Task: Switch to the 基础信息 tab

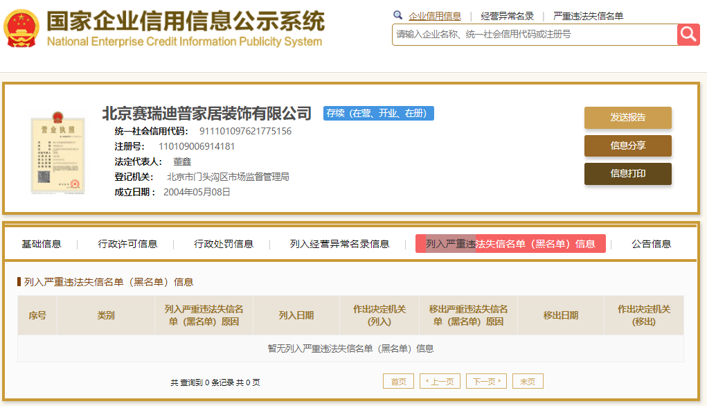Action: (42, 244)
